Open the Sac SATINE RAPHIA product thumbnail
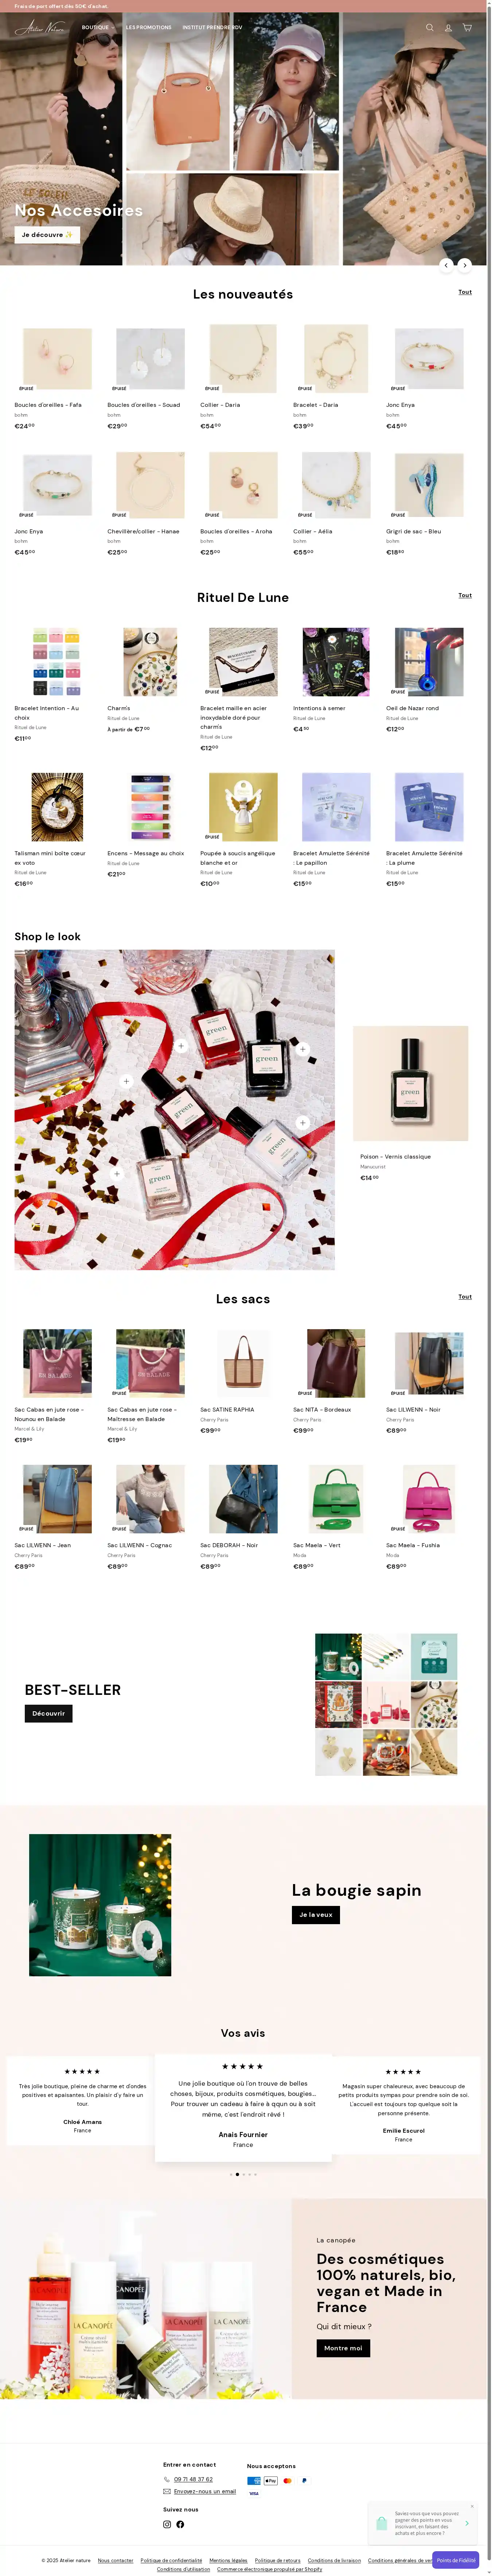 [243, 1363]
